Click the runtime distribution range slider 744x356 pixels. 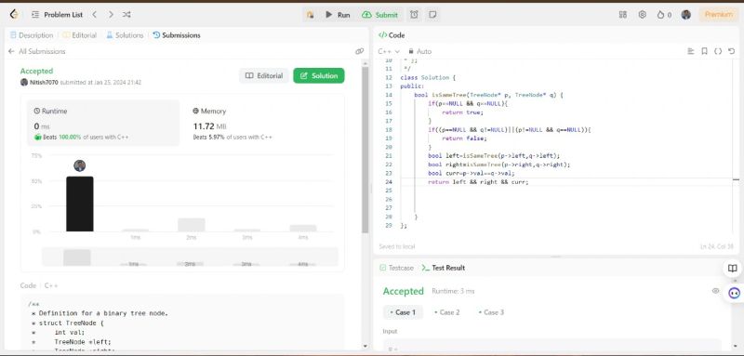coord(190,257)
